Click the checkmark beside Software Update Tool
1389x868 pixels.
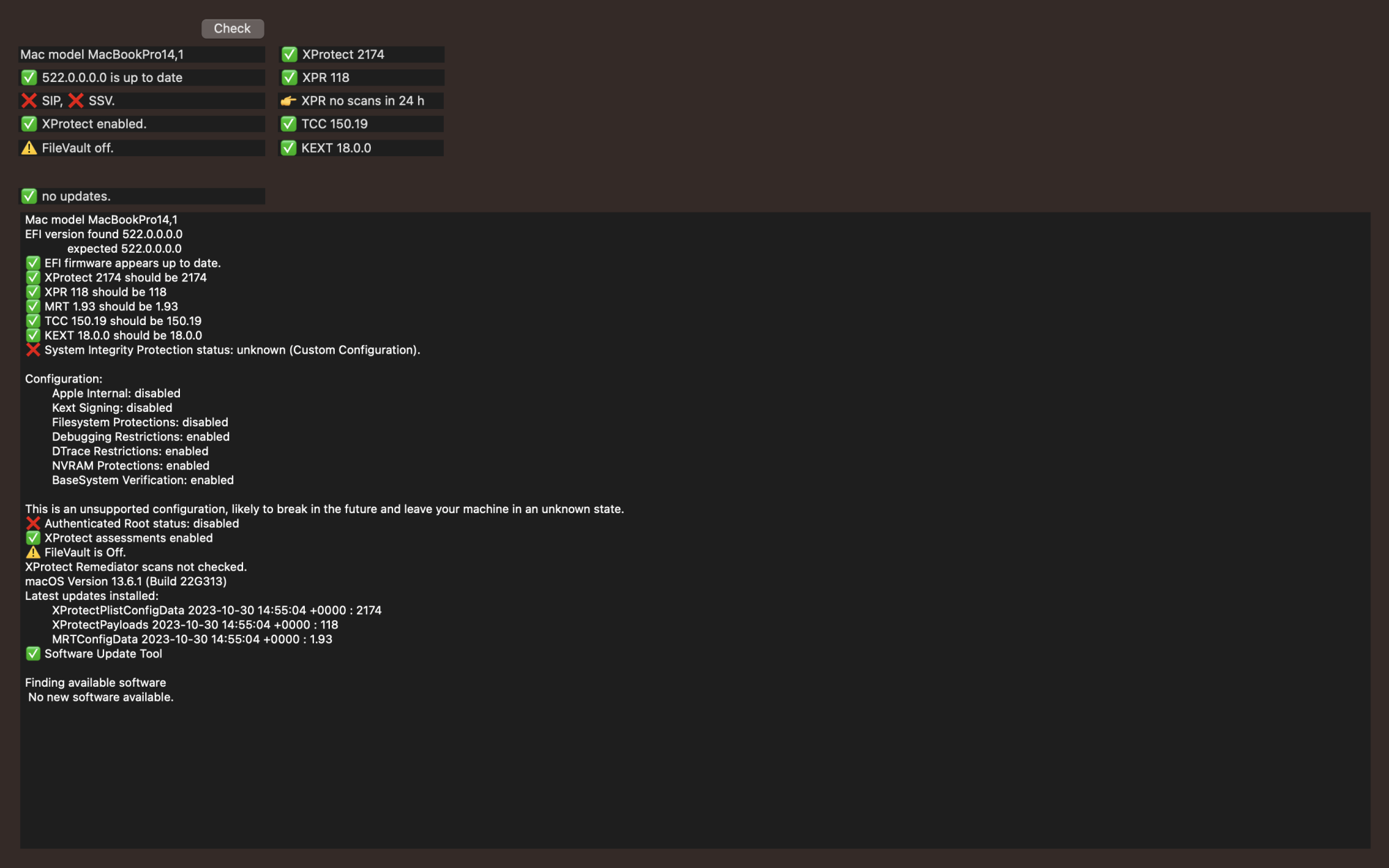pos(33,653)
